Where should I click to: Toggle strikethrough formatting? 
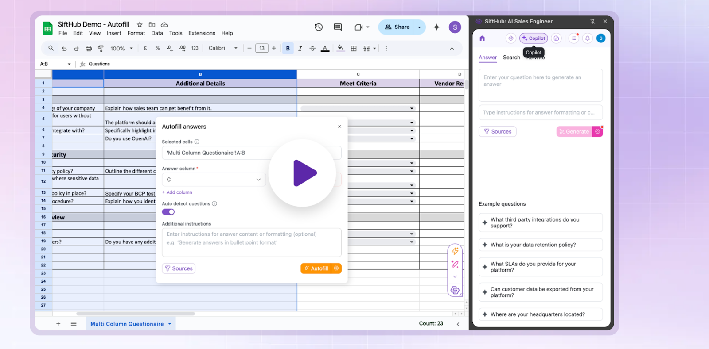312,49
